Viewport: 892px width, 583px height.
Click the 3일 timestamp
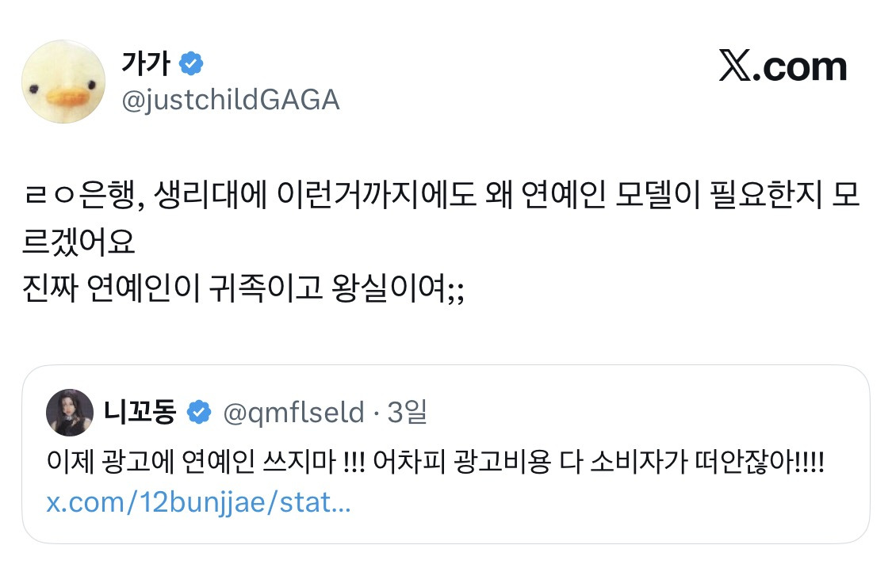(x=408, y=412)
